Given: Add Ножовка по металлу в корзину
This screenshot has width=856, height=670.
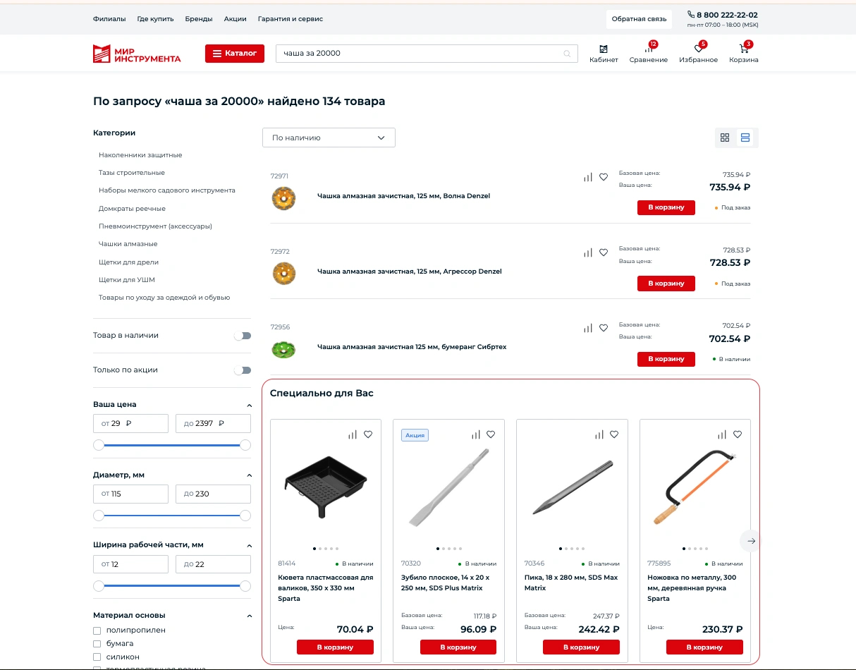Looking at the screenshot, I should 704,647.
